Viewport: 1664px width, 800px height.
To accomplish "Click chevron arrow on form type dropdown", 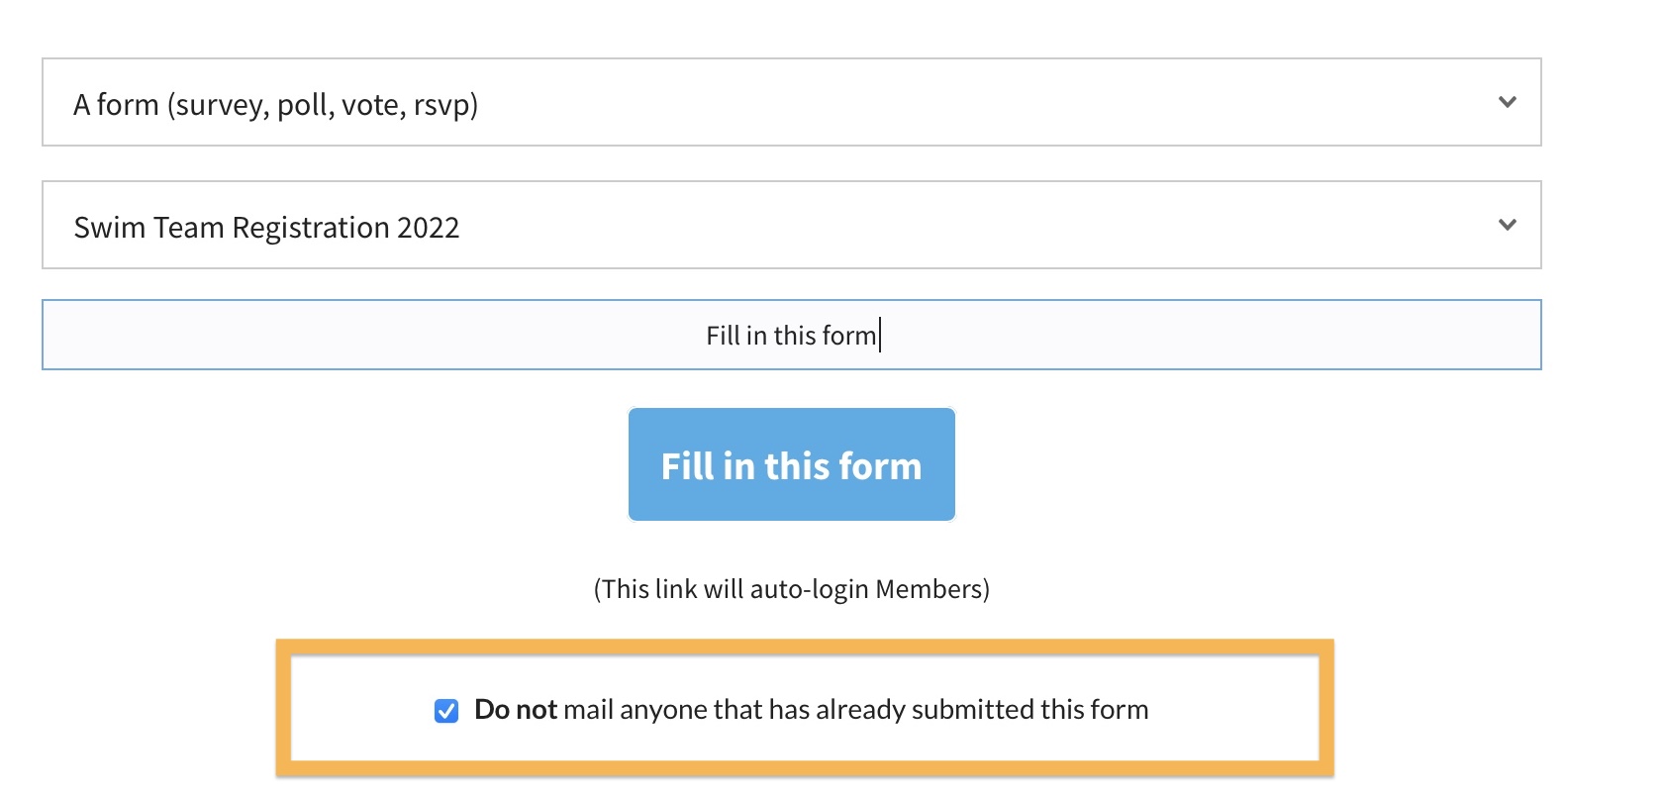I will pyautogui.click(x=1507, y=102).
